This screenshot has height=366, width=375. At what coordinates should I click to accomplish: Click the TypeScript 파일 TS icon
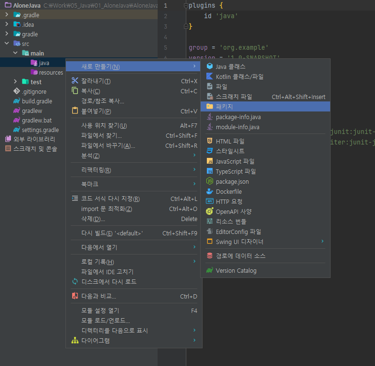[210, 171]
